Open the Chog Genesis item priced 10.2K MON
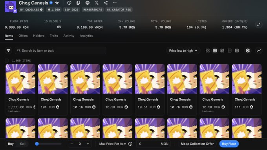 (x=117, y=90)
